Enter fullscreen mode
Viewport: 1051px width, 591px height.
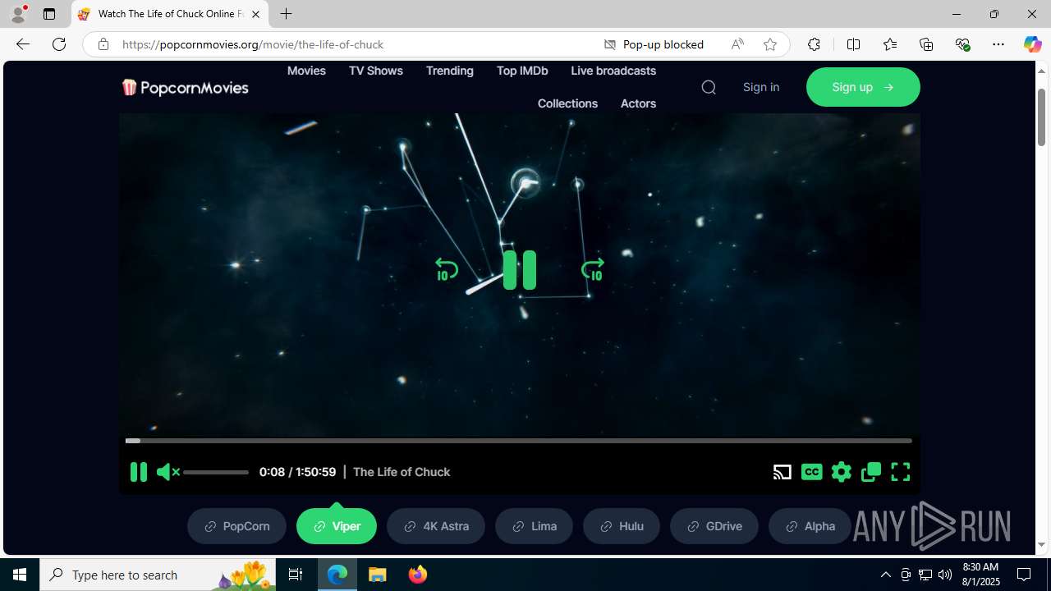901,472
